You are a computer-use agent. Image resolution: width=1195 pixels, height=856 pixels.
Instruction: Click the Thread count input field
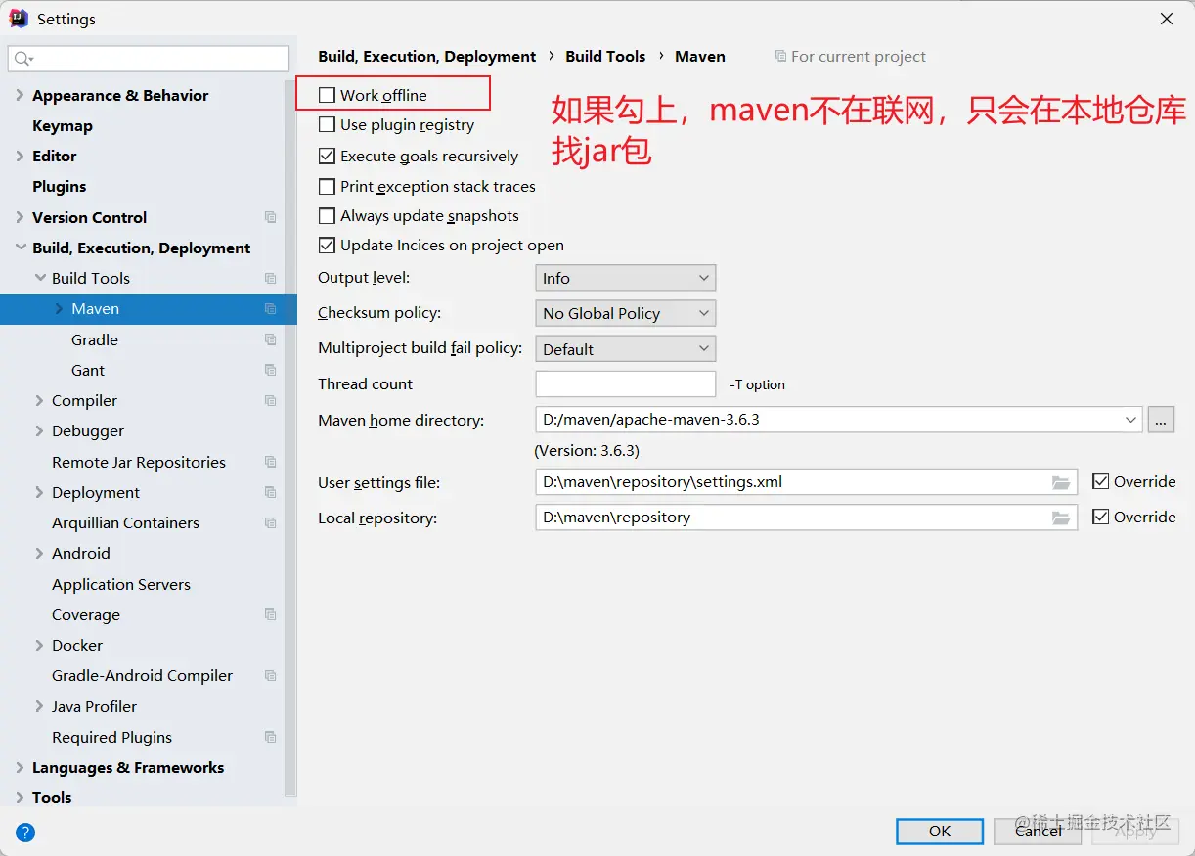click(626, 384)
